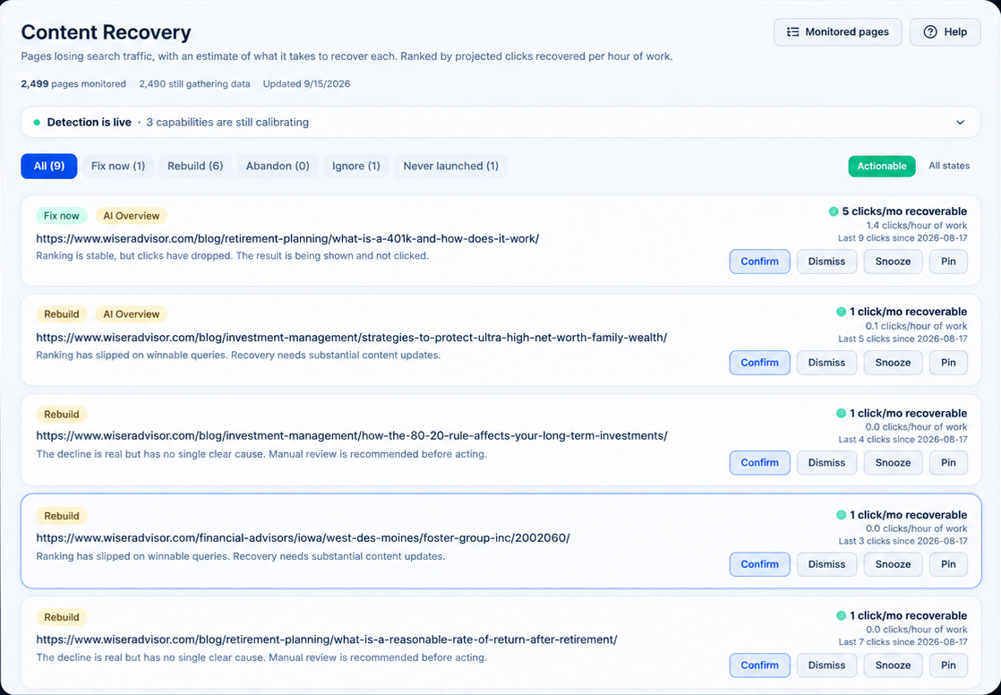
Task: Open the foster-group-inc financial advisors URL
Action: coord(303,538)
